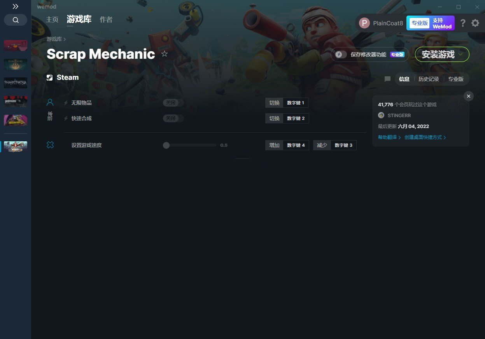The width and height of the screenshot is (485, 339).
Task: Close the WeMod window
Action: tap(477, 7)
